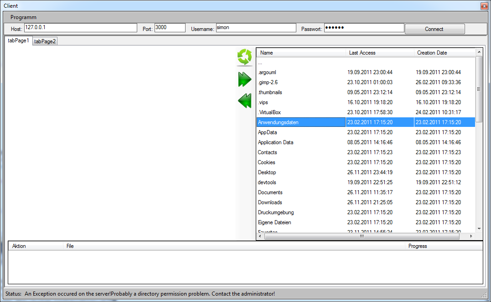Click Last Access 26.11.2011 21:25:05
The image size is (491, 302).
tap(370, 202)
